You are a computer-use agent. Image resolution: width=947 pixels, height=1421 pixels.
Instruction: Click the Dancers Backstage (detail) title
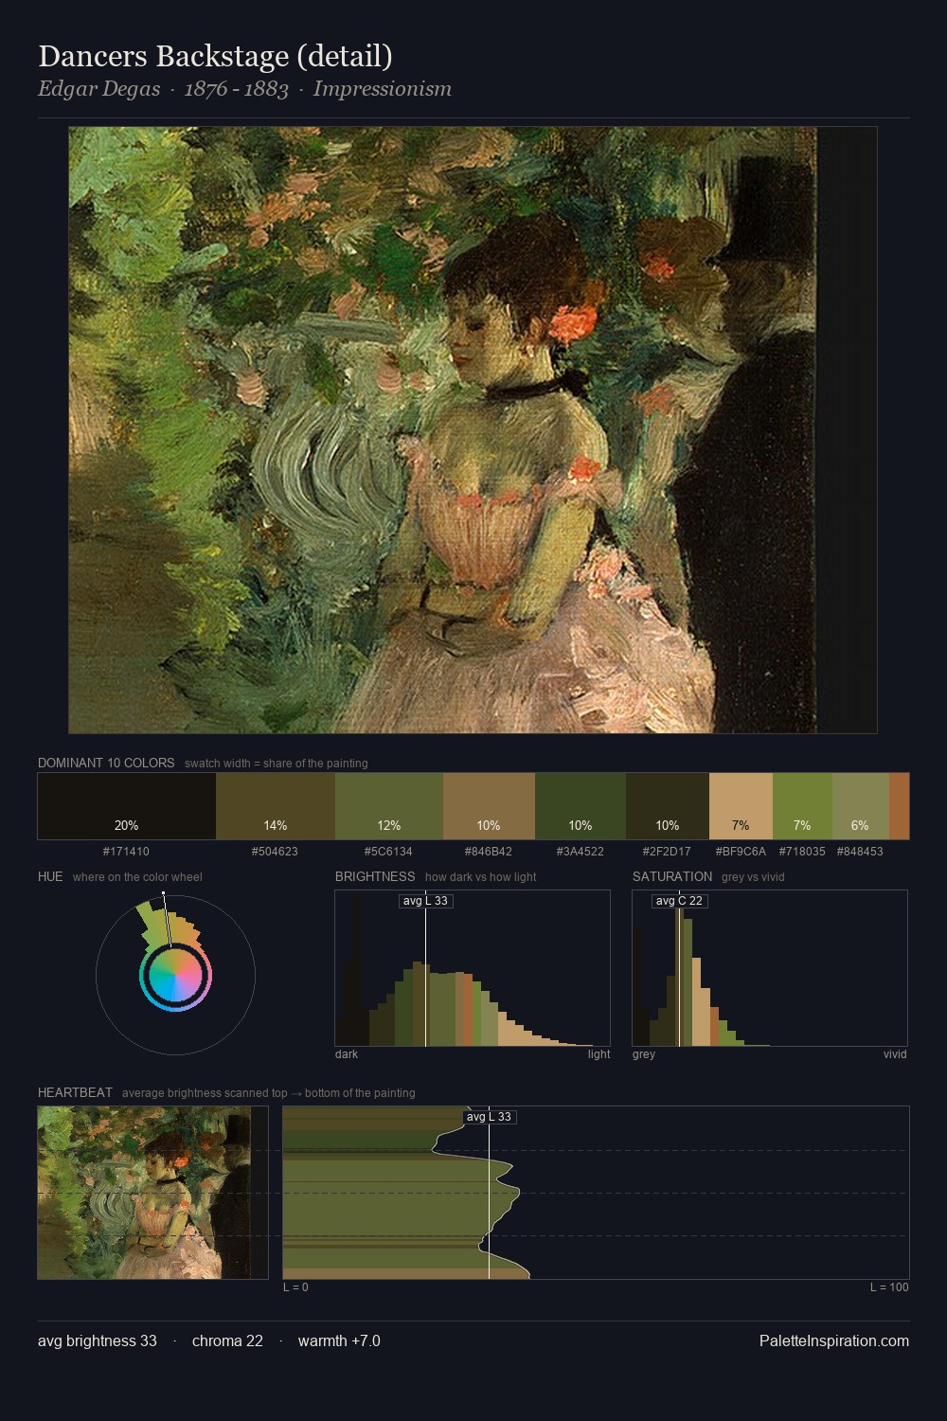pyautogui.click(x=215, y=56)
